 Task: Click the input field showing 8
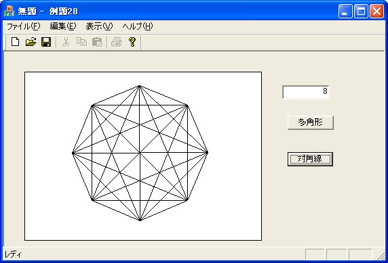pos(306,92)
